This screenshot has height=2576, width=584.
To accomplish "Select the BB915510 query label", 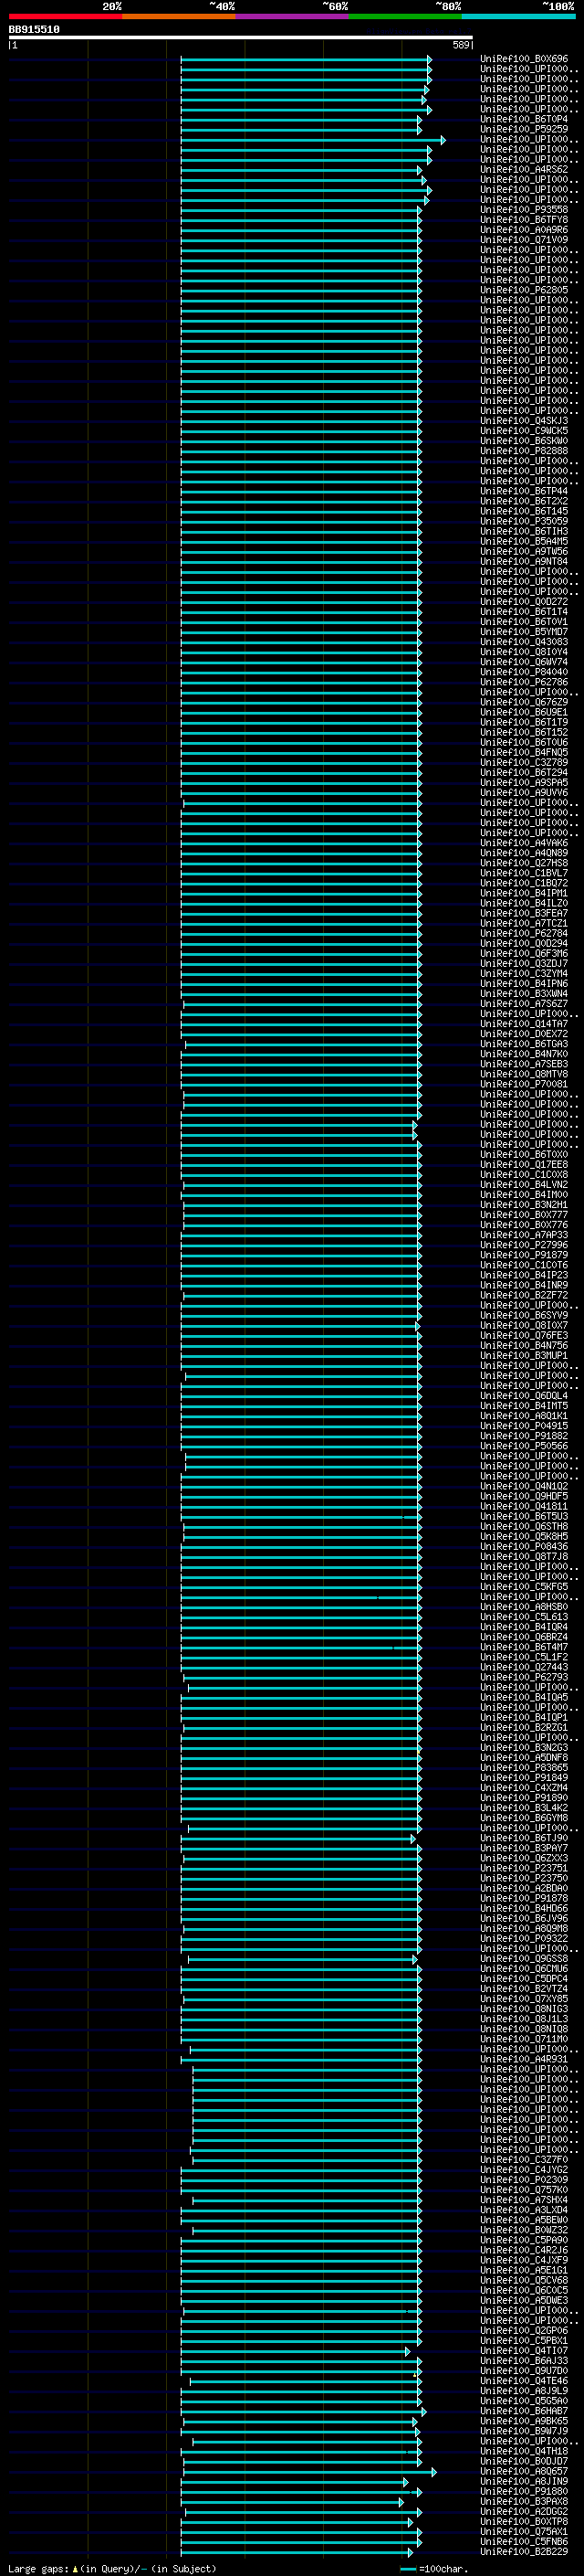I will [34, 30].
